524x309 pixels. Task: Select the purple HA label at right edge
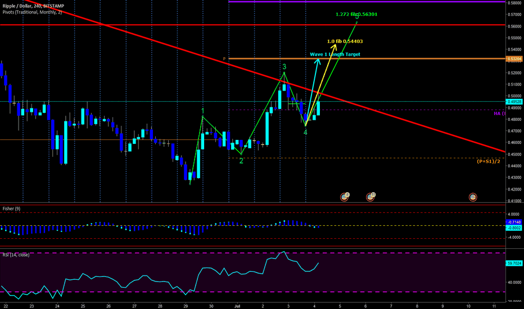(x=499, y=113)
